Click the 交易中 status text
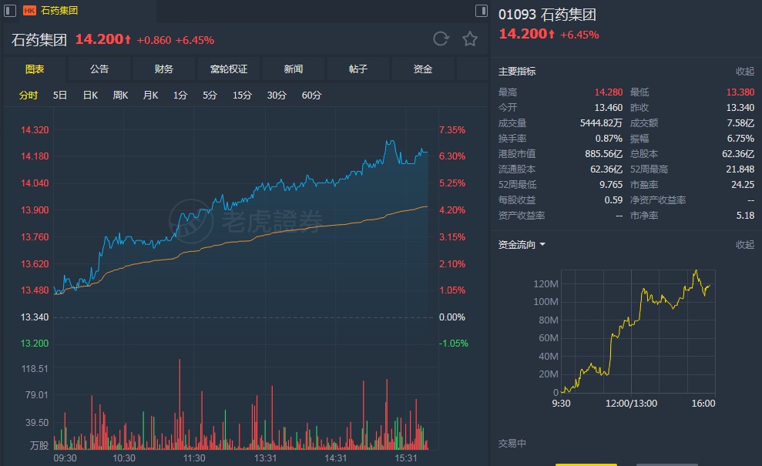 pos(512,443)
